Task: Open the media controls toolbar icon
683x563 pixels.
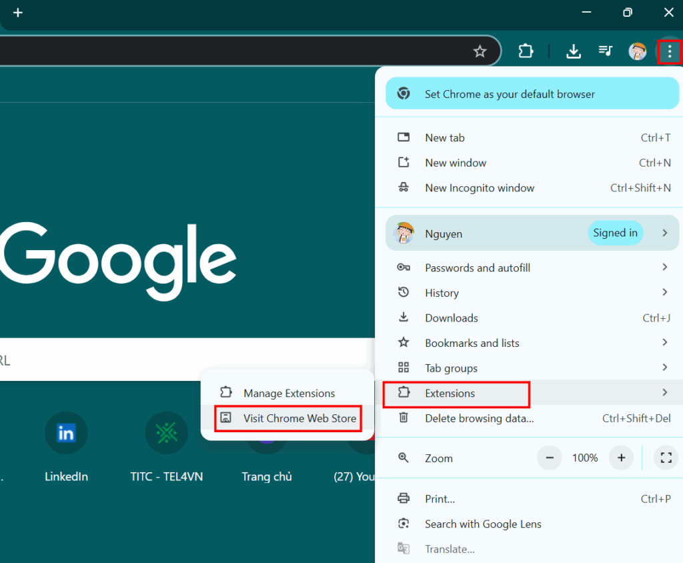Action: coord(606,51)
